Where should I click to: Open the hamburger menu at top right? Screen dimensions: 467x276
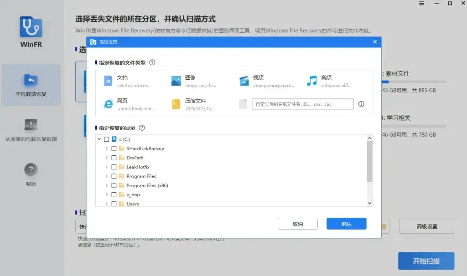(420, 5)
